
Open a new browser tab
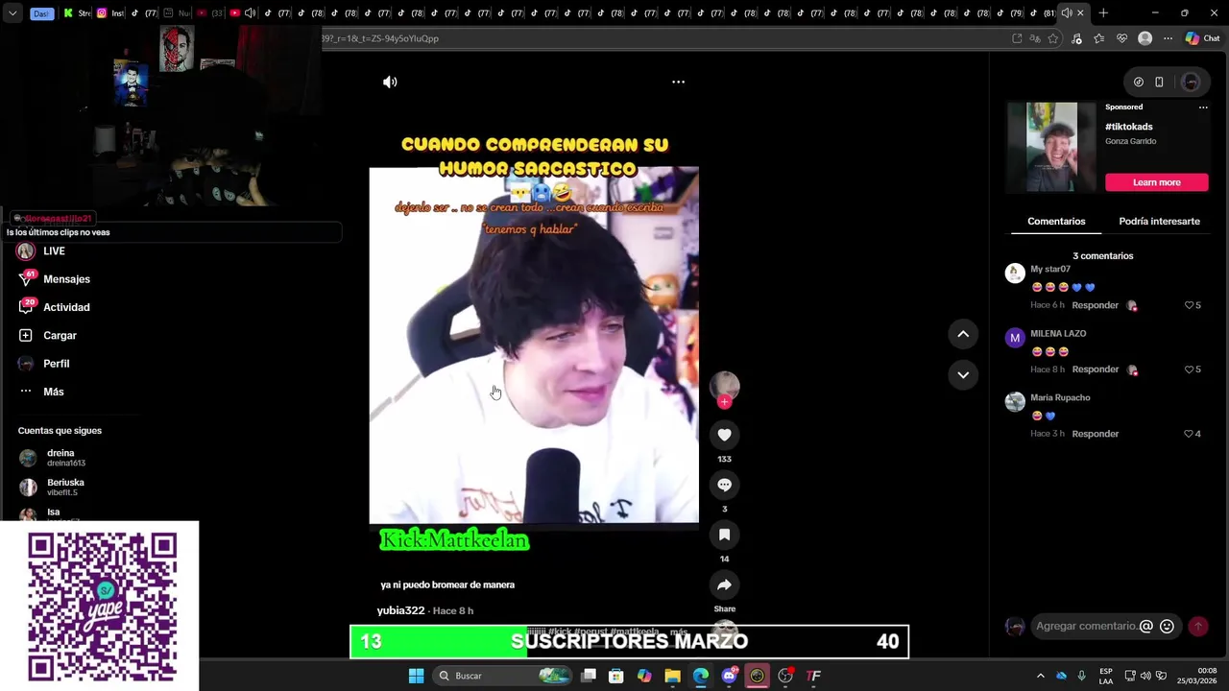point(1103,13)
